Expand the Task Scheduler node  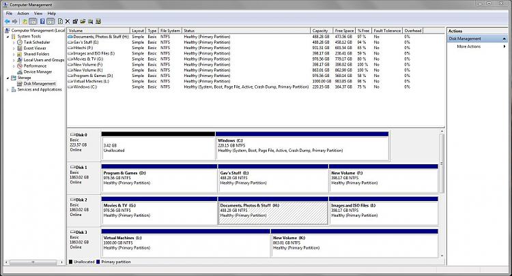[x=14, y=42]
